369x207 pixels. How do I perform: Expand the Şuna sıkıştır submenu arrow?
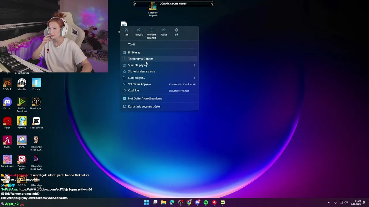pyautogui.click(x=194, y=78)
